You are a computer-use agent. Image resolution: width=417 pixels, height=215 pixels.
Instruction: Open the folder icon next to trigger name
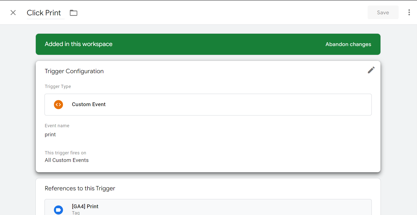[74, 13]
